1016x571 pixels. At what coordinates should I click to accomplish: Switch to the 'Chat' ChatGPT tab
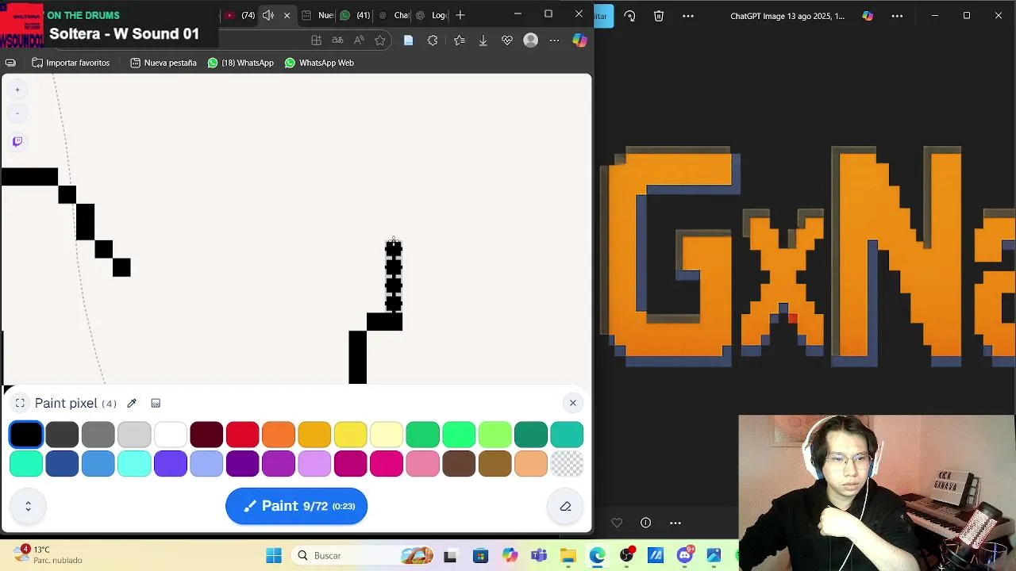[394, 15]
